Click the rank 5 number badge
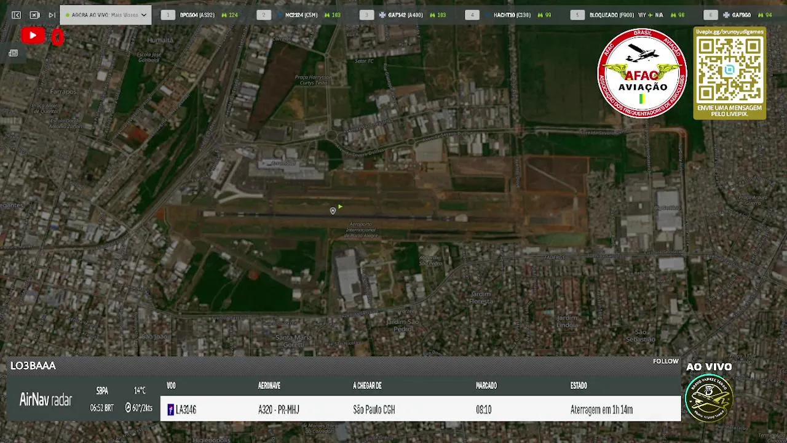This screenshot has width=787, height=443. pos(577,15)
